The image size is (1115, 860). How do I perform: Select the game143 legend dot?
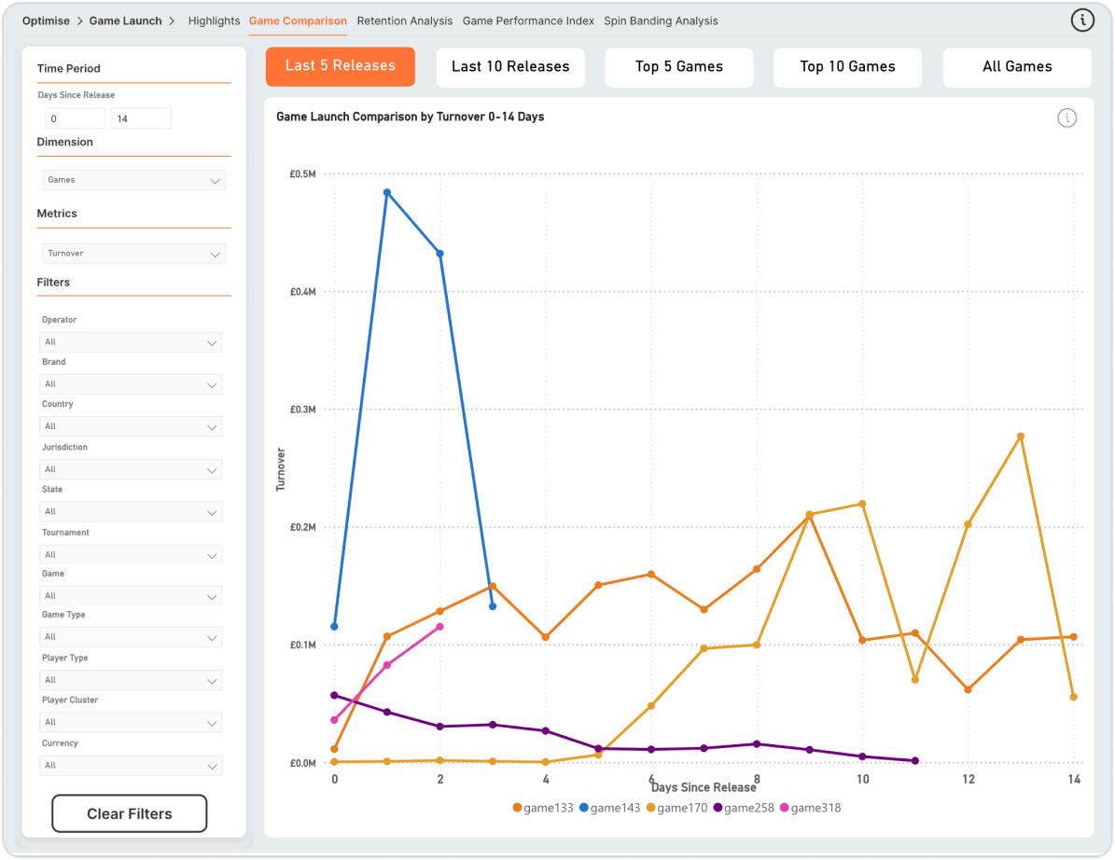tap(584, 808)
